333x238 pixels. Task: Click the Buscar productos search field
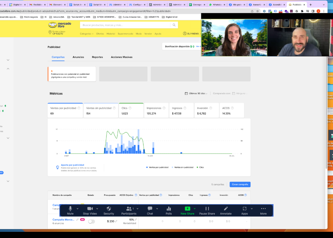pos(125,25)
